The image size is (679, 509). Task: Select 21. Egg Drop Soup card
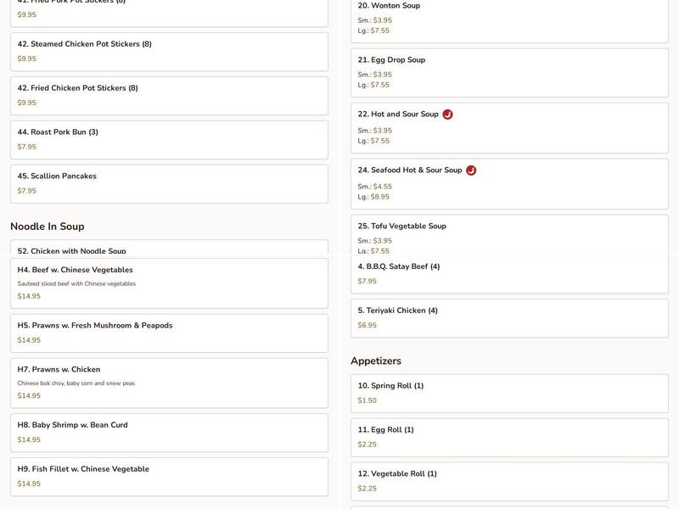tap(509, 73)
